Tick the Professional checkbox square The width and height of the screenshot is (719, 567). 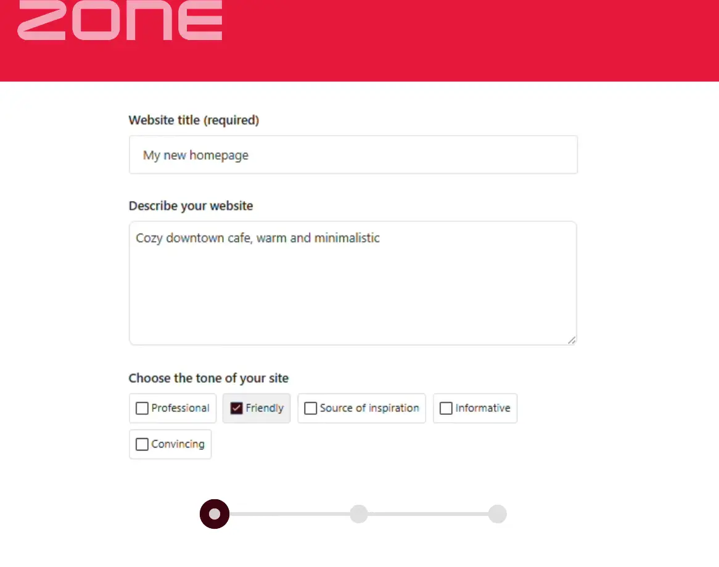pyautogui.click(x=142, y=409)
